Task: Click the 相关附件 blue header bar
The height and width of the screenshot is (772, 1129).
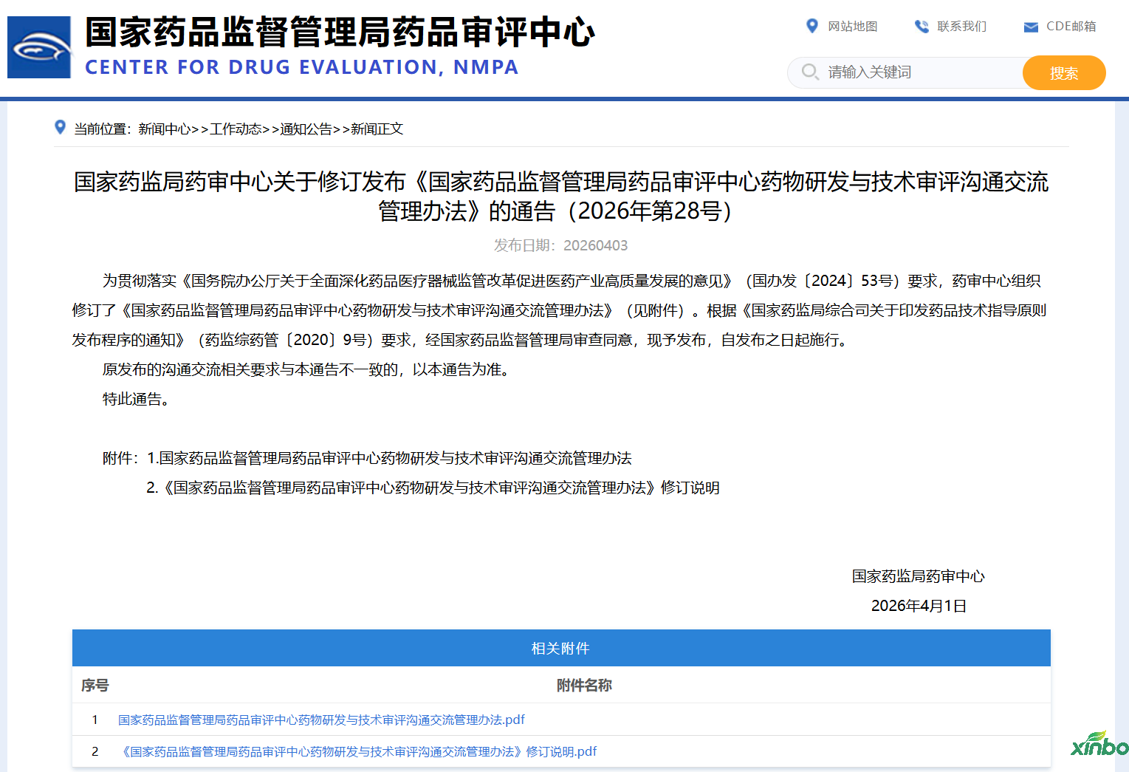Action: pyautogui.click(x=560, y=648)
